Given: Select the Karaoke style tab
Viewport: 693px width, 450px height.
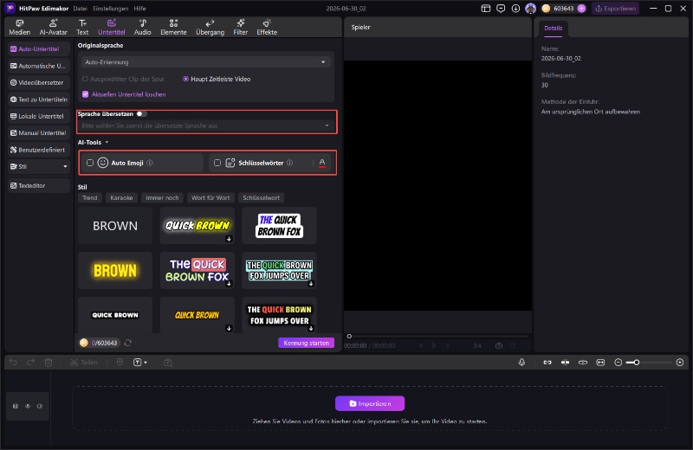Looking at the screenshot, I should click(121, 198).
